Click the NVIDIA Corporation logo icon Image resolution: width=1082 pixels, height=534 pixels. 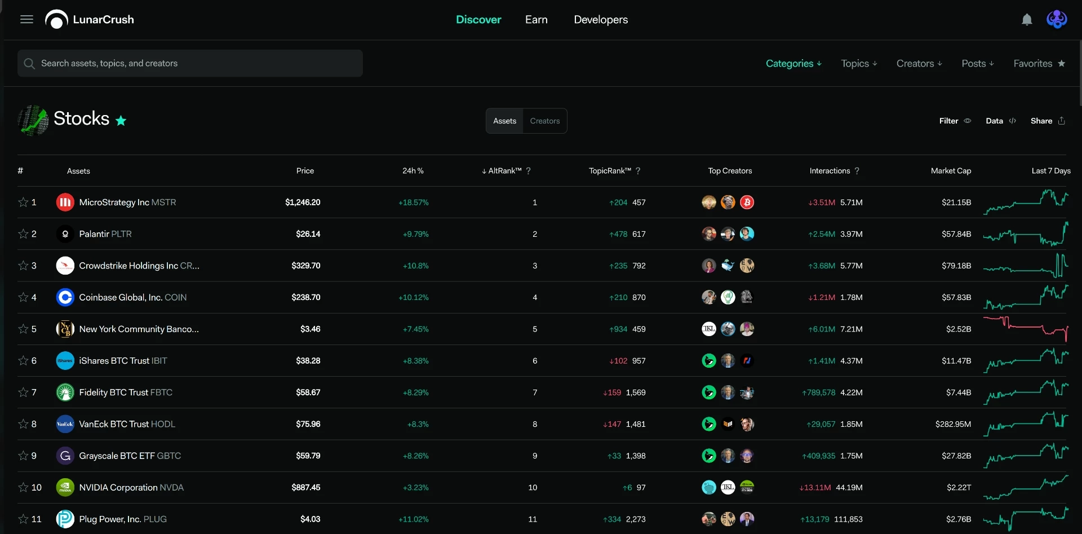click(65, 487)
